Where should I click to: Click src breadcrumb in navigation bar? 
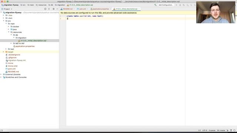coord(23,5)
